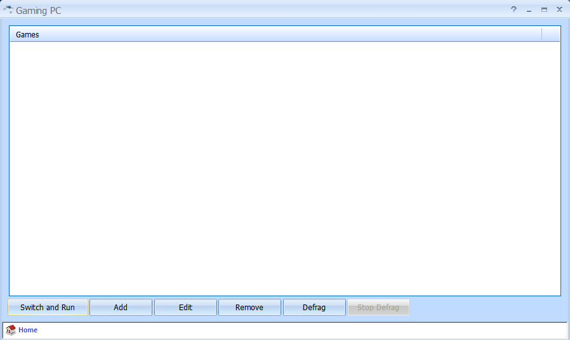
Task: Click the house icon beside Home
Action: [11, 330]
